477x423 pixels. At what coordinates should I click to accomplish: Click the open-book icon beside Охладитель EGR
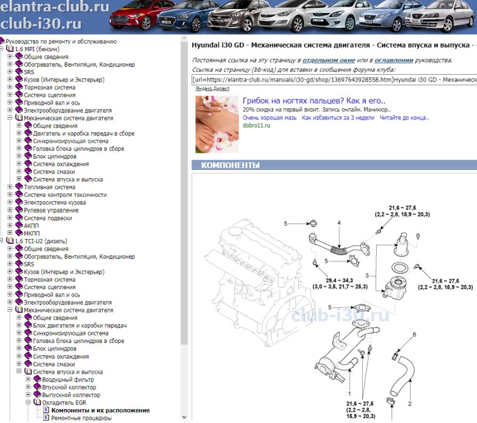(37, 403)
